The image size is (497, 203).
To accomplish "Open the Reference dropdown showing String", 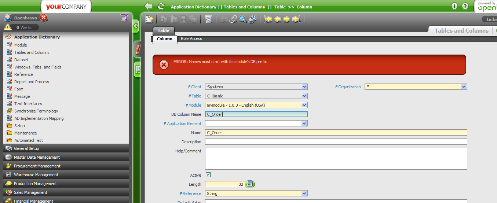I will [x=304, y=193].
